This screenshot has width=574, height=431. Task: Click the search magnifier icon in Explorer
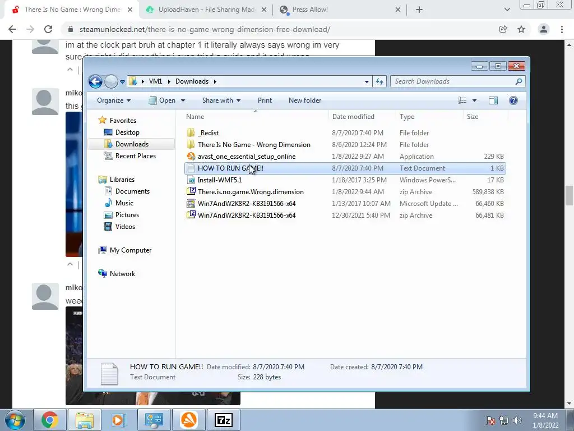click(x=519, y=81)
